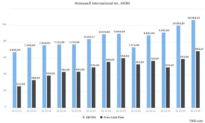Click the EBITDA bar for 31.12.16
Viewport: 205px width, 123px height.
point(74,76)
